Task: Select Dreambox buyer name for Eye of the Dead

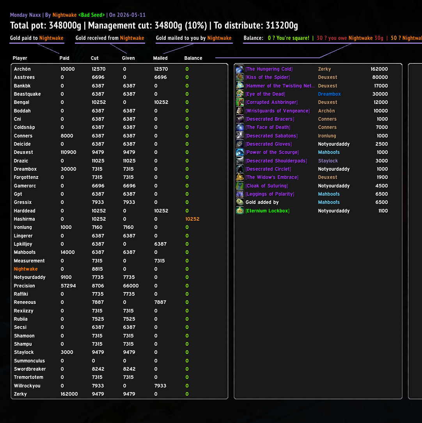Action: 329,94
